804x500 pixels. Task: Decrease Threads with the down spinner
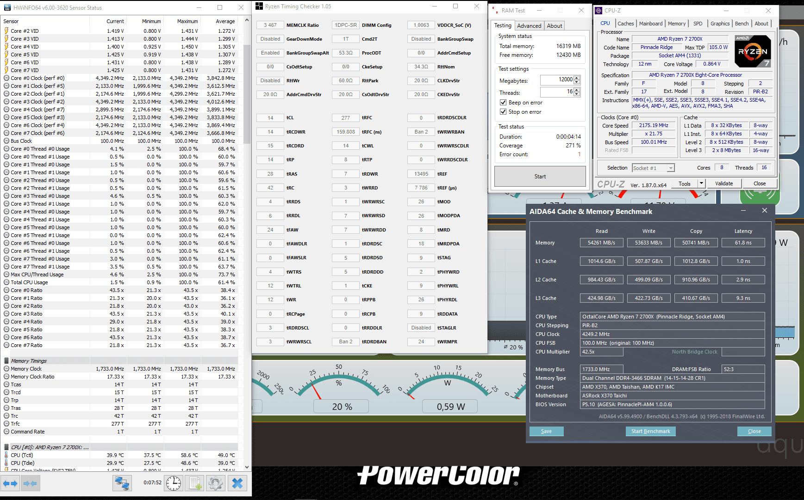click(x=577, y=94)
